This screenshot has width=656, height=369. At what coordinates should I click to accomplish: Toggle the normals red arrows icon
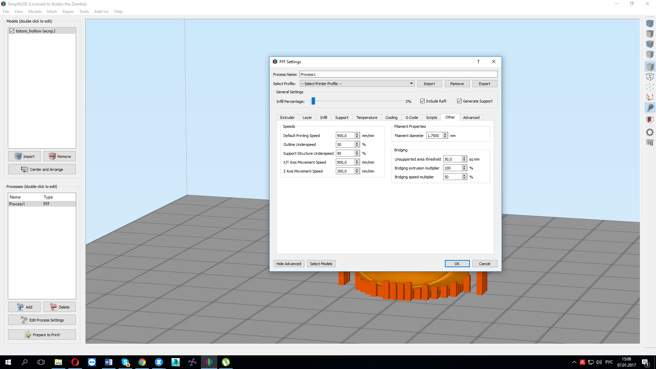click(x=650, y=97)
